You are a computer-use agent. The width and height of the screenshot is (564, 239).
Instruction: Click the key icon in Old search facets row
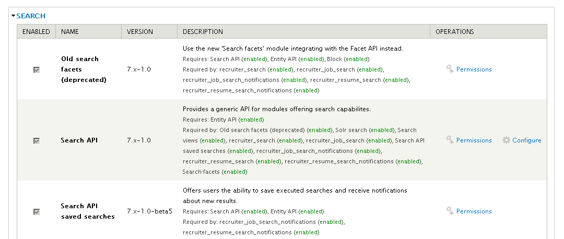click(x=450, y=69)
